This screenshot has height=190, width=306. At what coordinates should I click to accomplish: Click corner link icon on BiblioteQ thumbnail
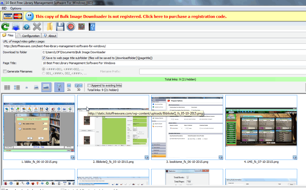click(147, 157)
